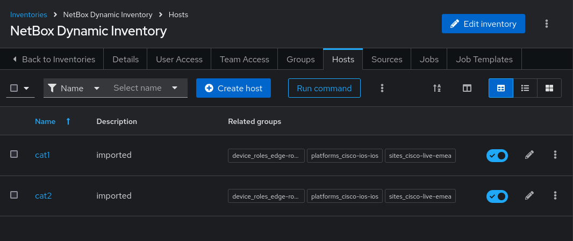Follow the Inventories breadcrumb link
The width and height of the screenshot is (573, 241).
coord(28,14)
